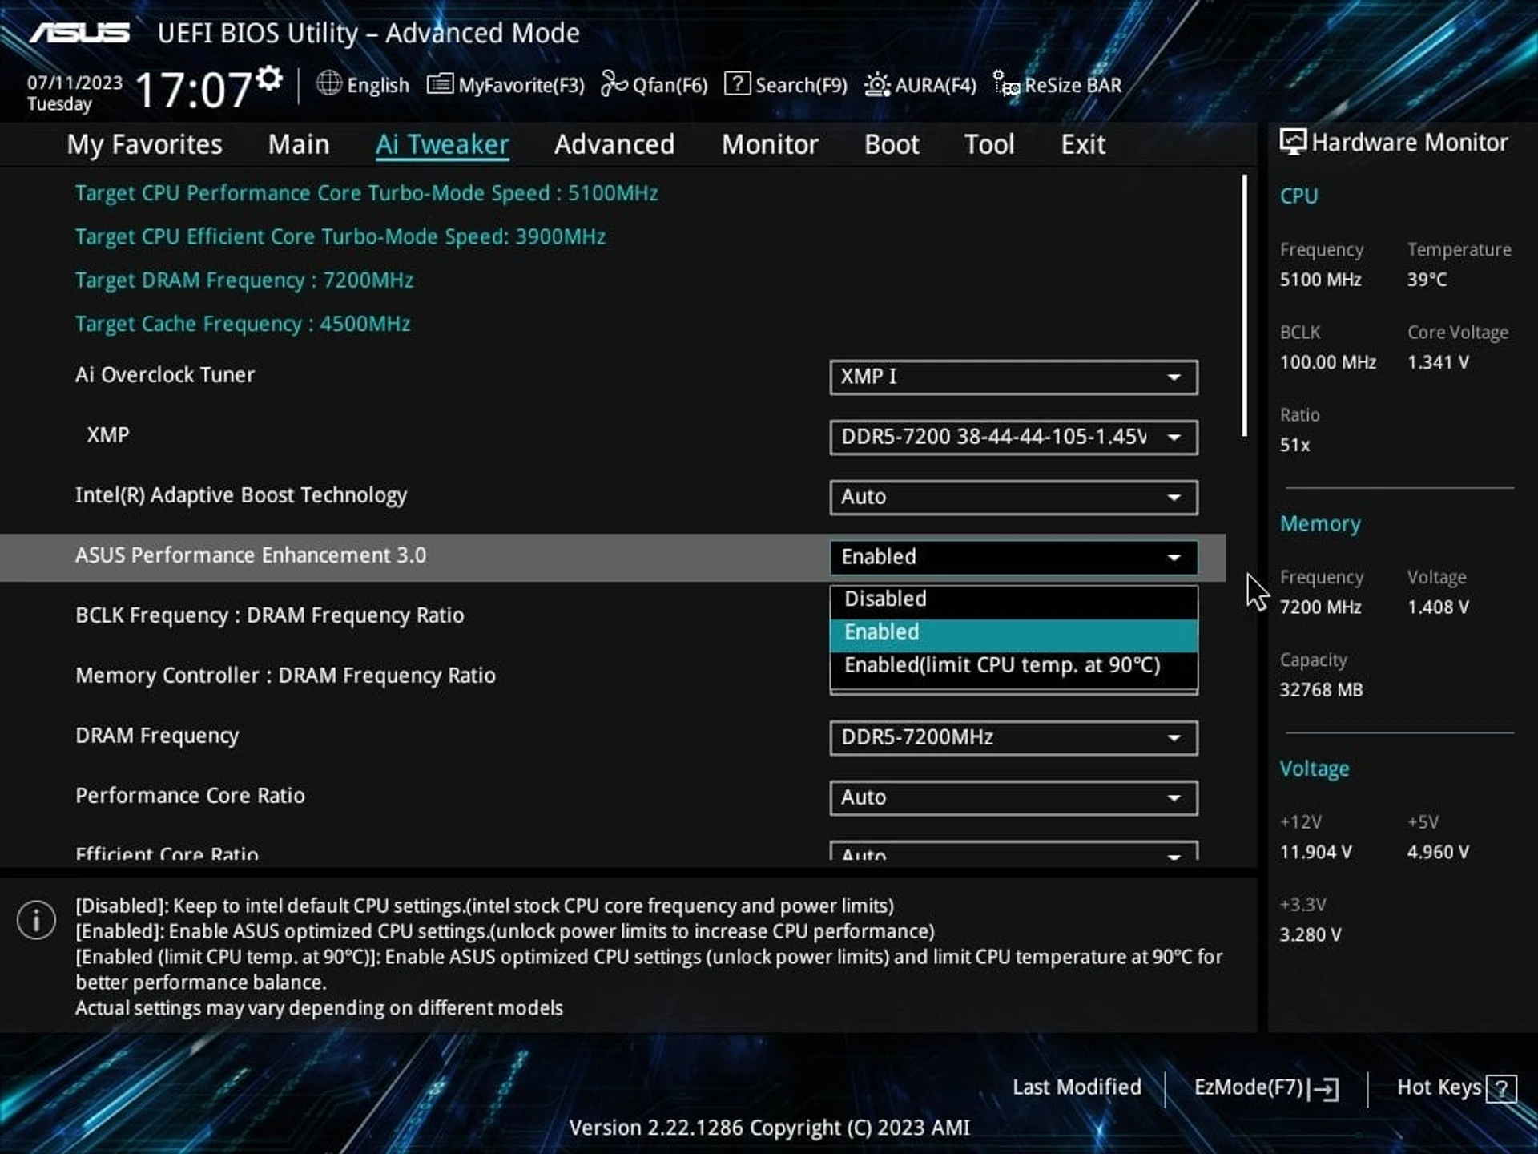Click CPU Ratio value 51x
The height and width of the screenshot is (1154, 1538).
tap(1294, 445)
